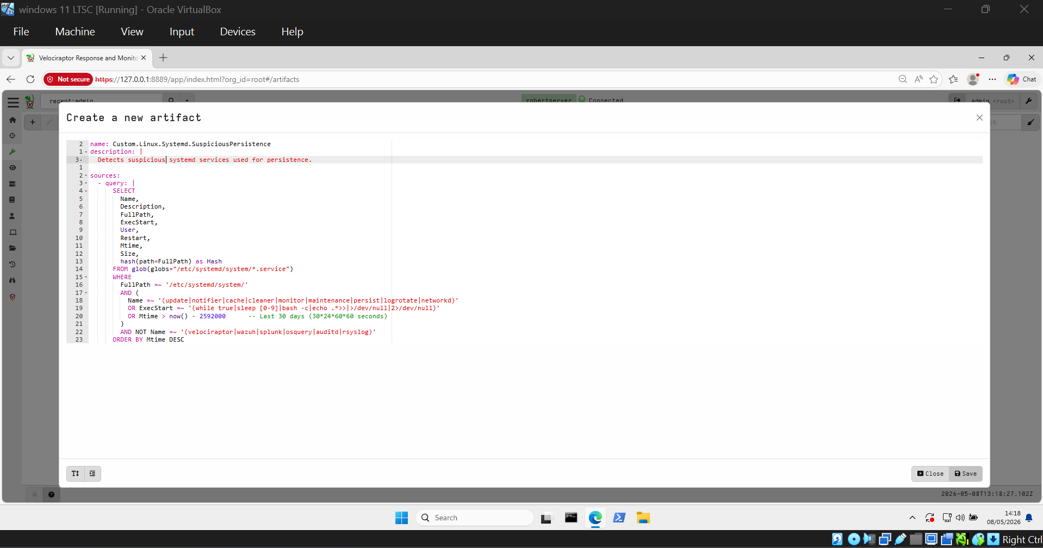Screen dimensions: 1043x548
Task: Open Hunt Manager crosshair icon in sidebar
Action: point(13,136)
